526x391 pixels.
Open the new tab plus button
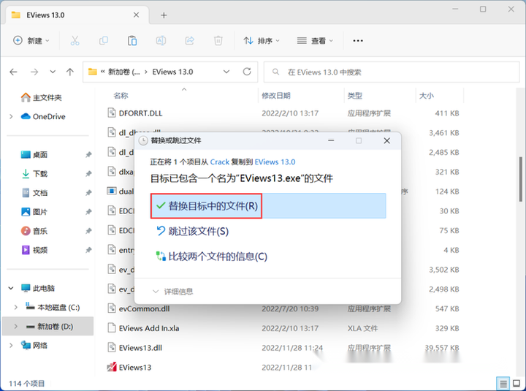click(x=164, y=15)
